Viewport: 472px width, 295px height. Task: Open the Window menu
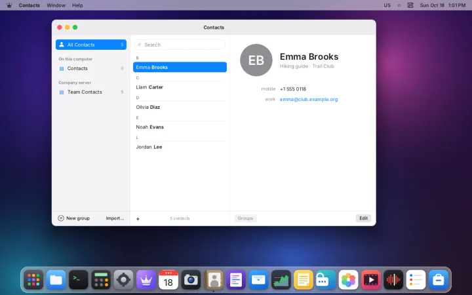(56, 5)
